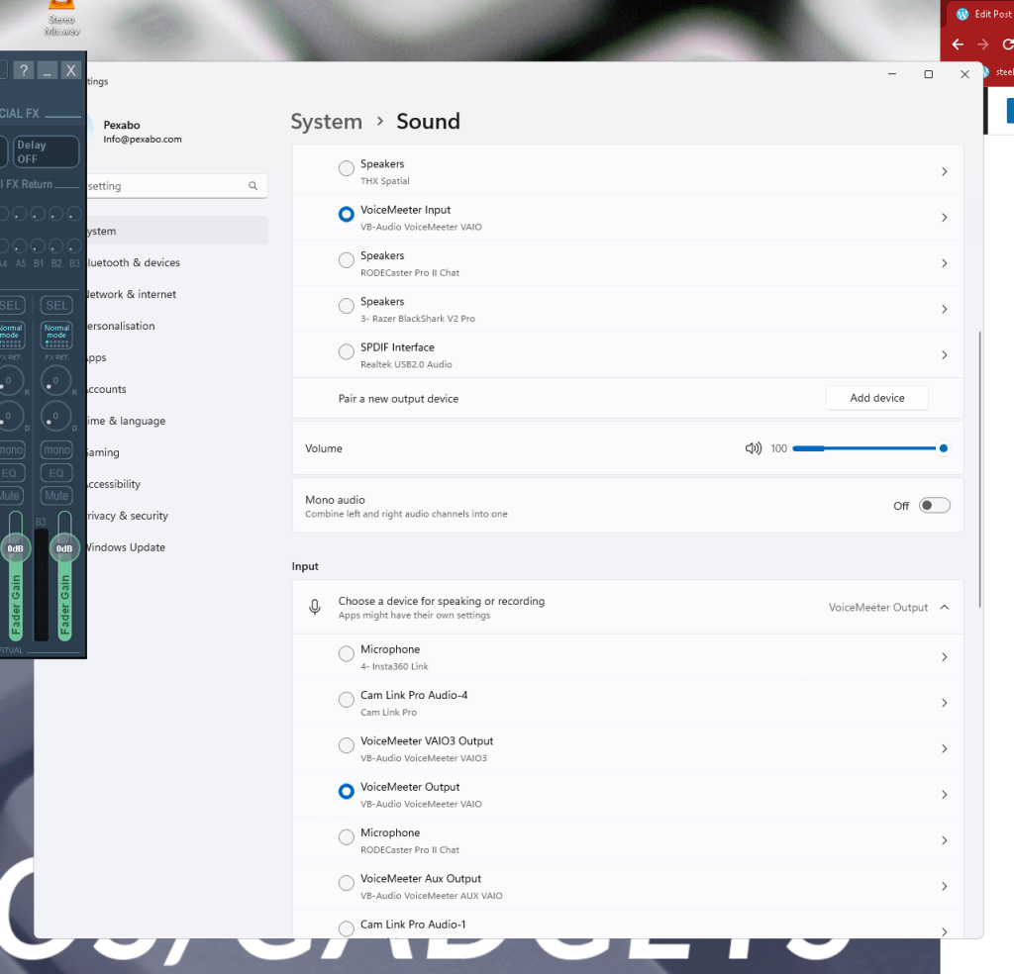Image resolution: width=1014 pixels, height=974 pixels.
Task: Open THX Spatial Speakers properties chevron
Action: (944, 171)
